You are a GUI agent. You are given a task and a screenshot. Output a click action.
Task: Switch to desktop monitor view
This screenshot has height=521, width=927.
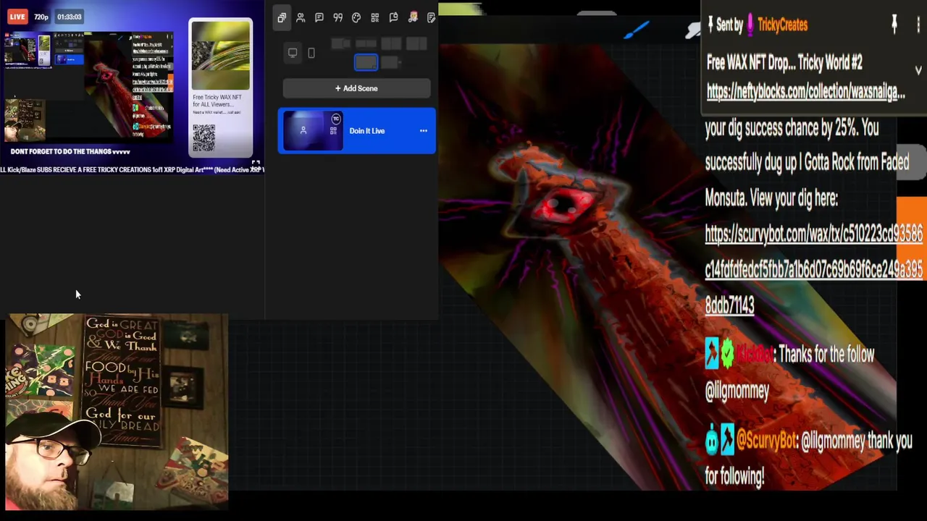click(x=293, y=53)
